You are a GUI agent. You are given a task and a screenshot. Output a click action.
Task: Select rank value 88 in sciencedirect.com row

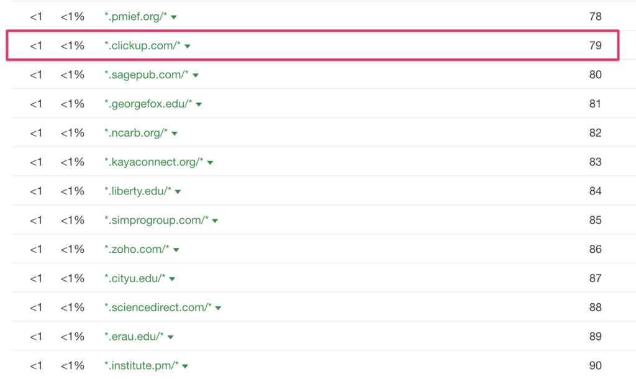[x=596, y=307]
